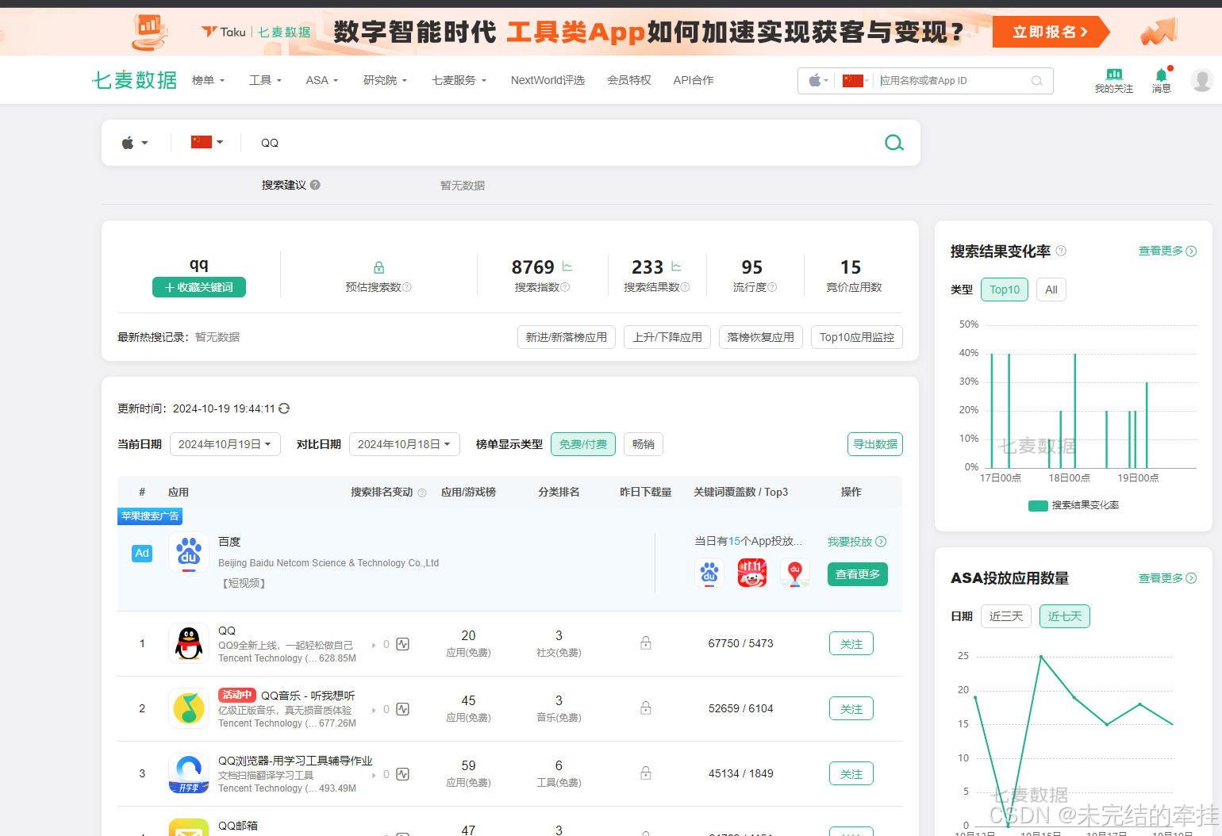Open 当前日期 2024年10月19日 dropdown
Screen dimensions: 1222x836
[225, 444]
